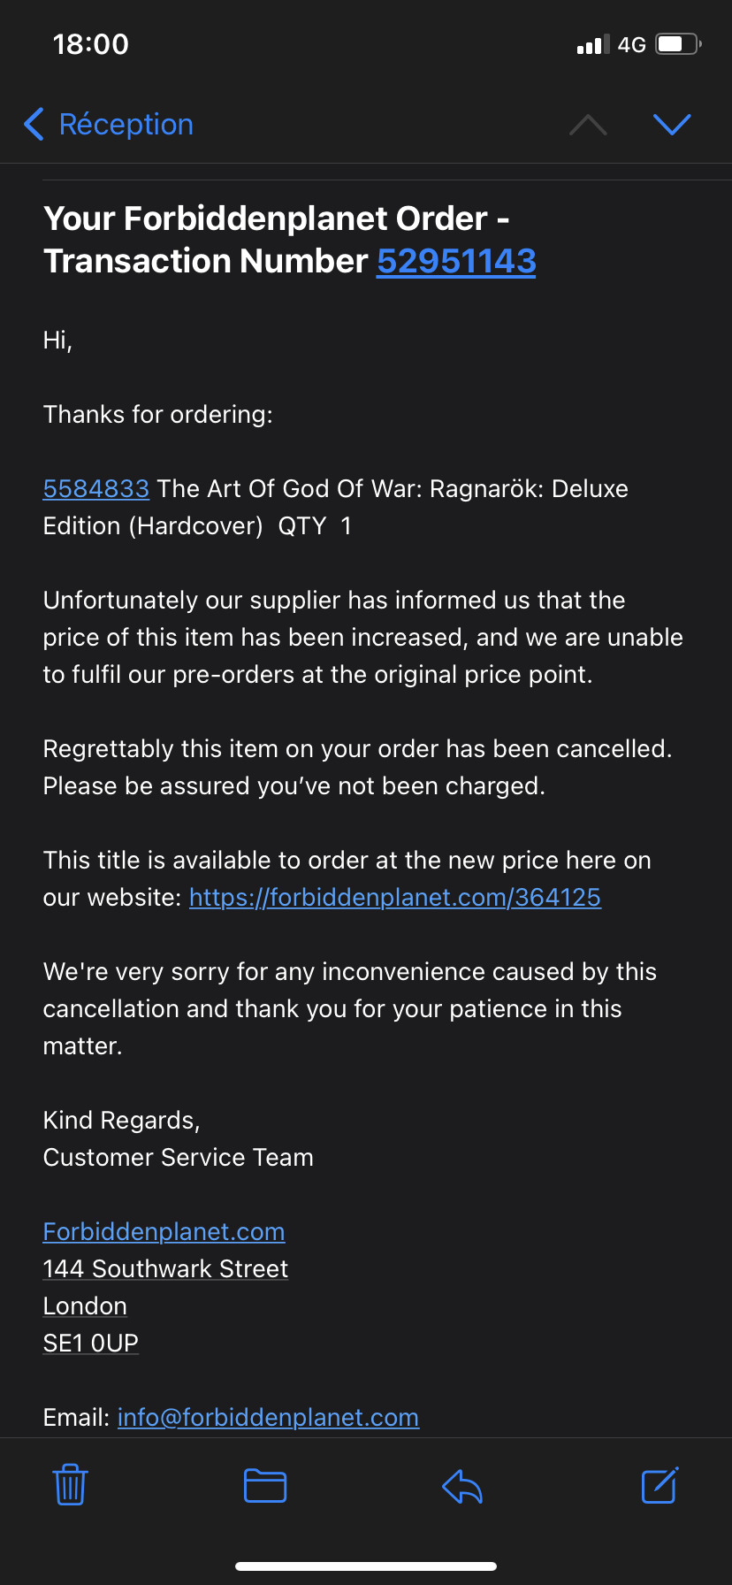The height and width of the screenshot is (1585, 732).
Task: Tap the battery indicator in status bar
Action: point(678,44)
